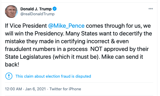Click the word 'fraudulent' in the tweet
Viewport: 160px width, 96px height.
(18, 49)
